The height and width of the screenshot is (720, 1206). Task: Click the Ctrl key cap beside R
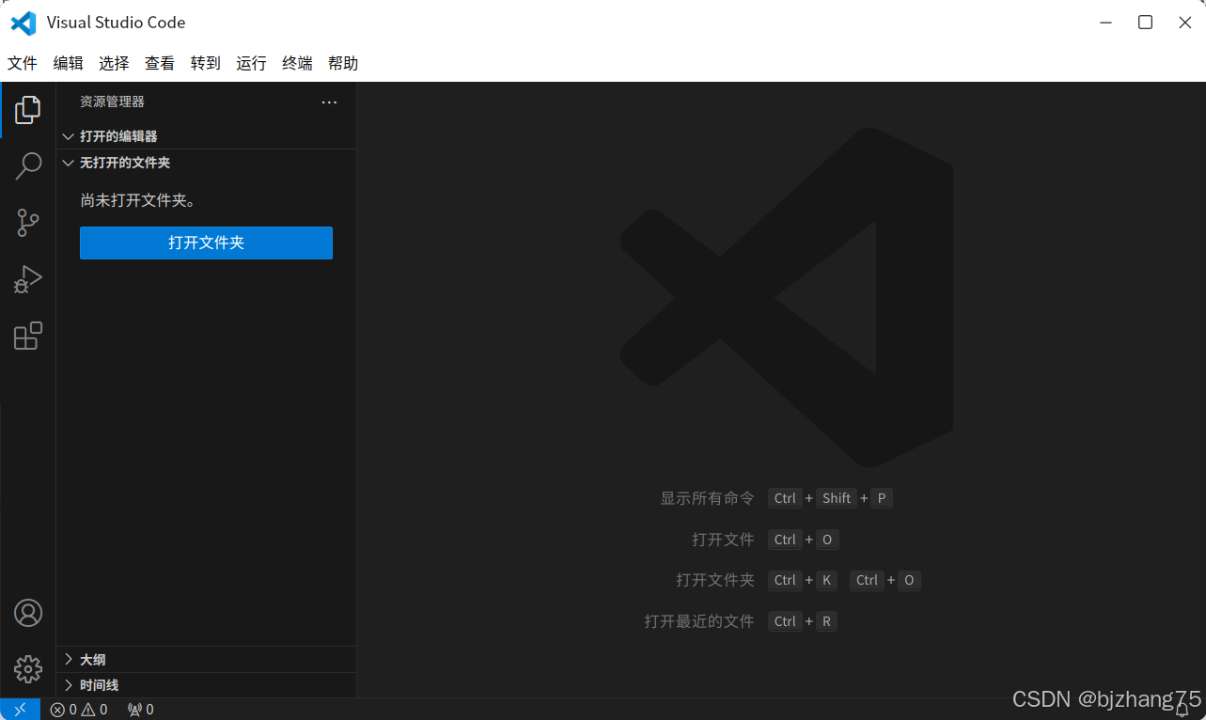[785, 621]
